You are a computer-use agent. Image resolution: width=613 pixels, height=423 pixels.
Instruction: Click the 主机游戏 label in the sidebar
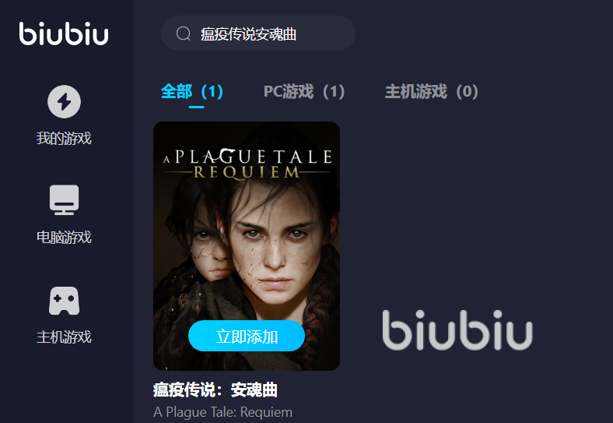click(64, 337)
